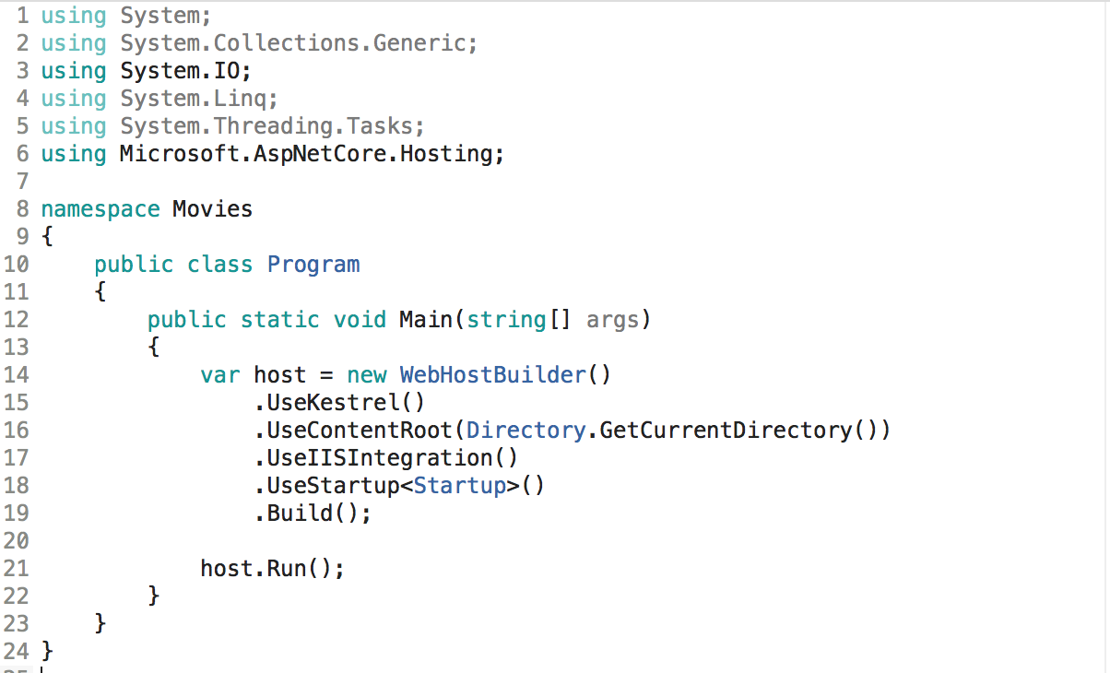
Task: Click the args parameter in Main
Action: (x=611, y=320)
